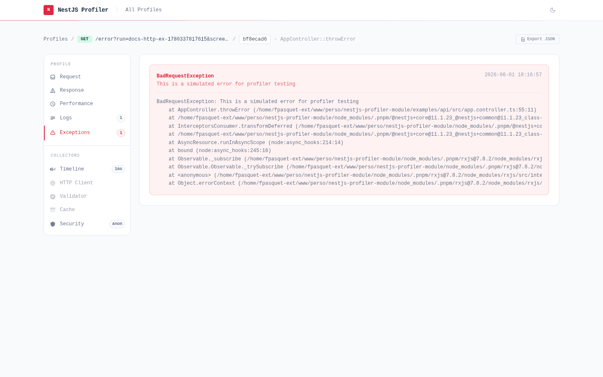Click the bf8ecad6 profile token
Viewport: 603px width, 377px height.
[255, 39]
